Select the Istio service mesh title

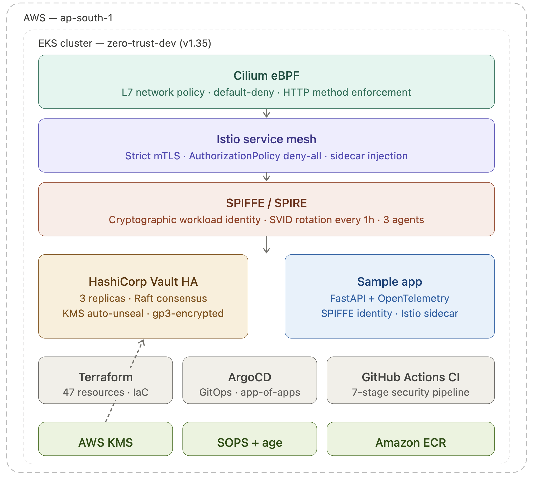(266, 139)
